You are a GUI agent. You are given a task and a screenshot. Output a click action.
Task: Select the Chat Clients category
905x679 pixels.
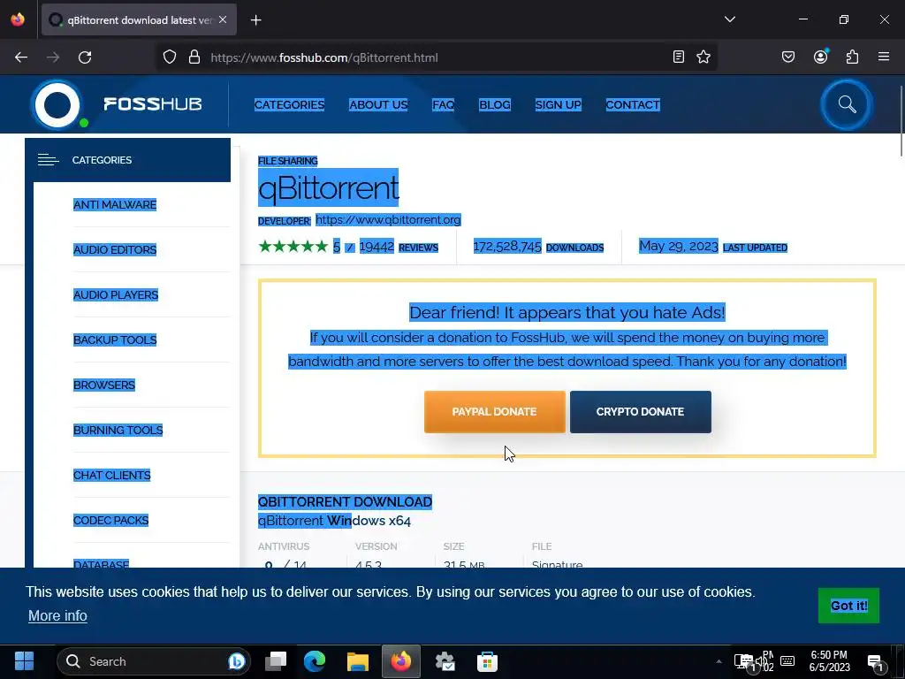[112, 475]
